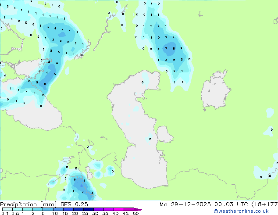278x215 pixels.
Task: Select the 2–5 mm legend color swatch
Action: (x=38, y=209)
